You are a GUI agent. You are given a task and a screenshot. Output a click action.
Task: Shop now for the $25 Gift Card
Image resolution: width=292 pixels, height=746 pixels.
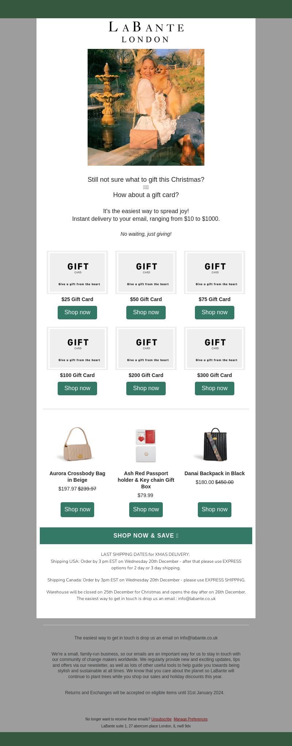(77, 312)
